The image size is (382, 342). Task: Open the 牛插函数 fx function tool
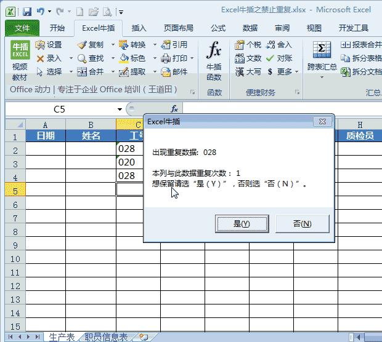[x=214, y=61]
